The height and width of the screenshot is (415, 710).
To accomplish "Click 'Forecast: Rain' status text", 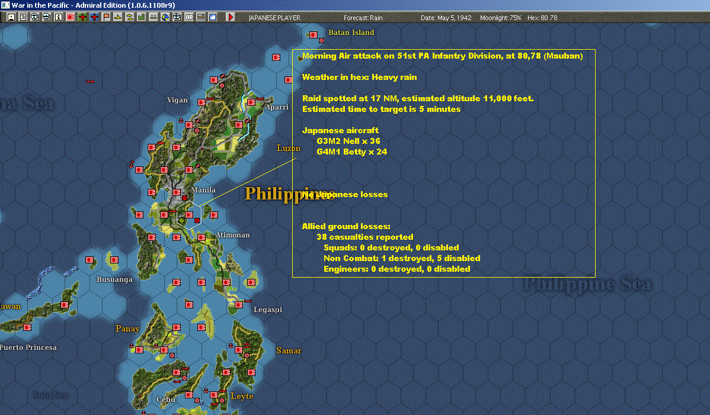I will (363, 18).
